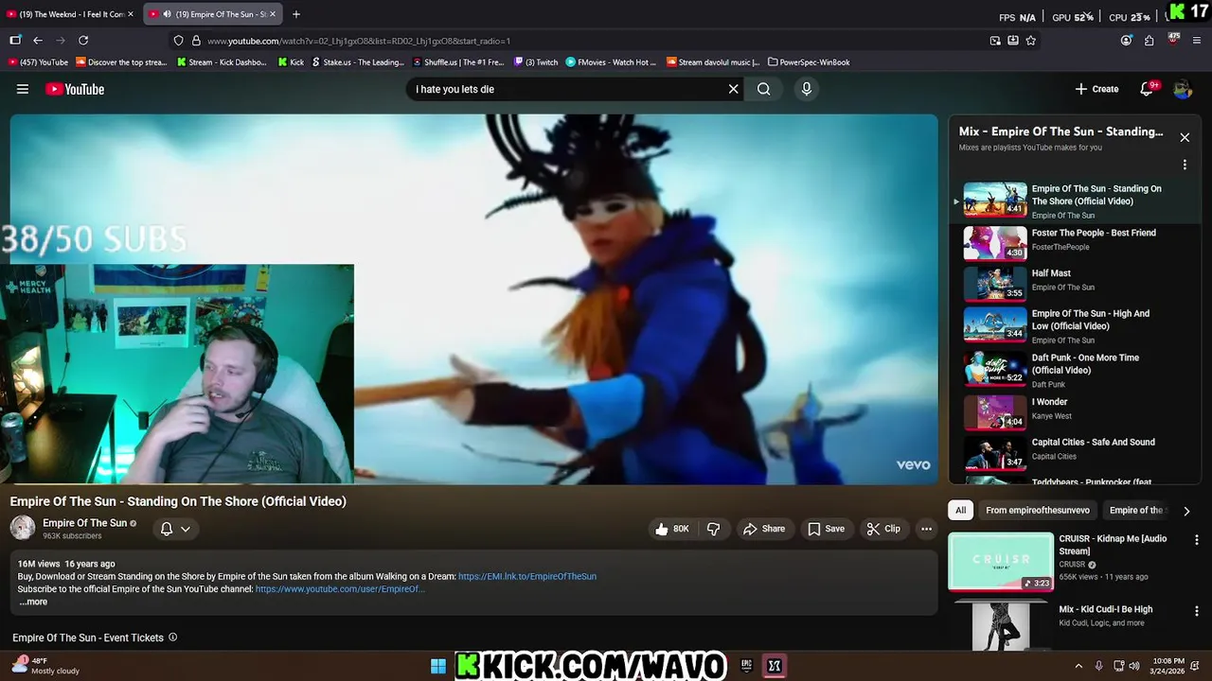The image size is (1212, 681).
Task: Open the EMI.lnk.to/EmpireOfTheSun link
Action: tap(527, 576)
